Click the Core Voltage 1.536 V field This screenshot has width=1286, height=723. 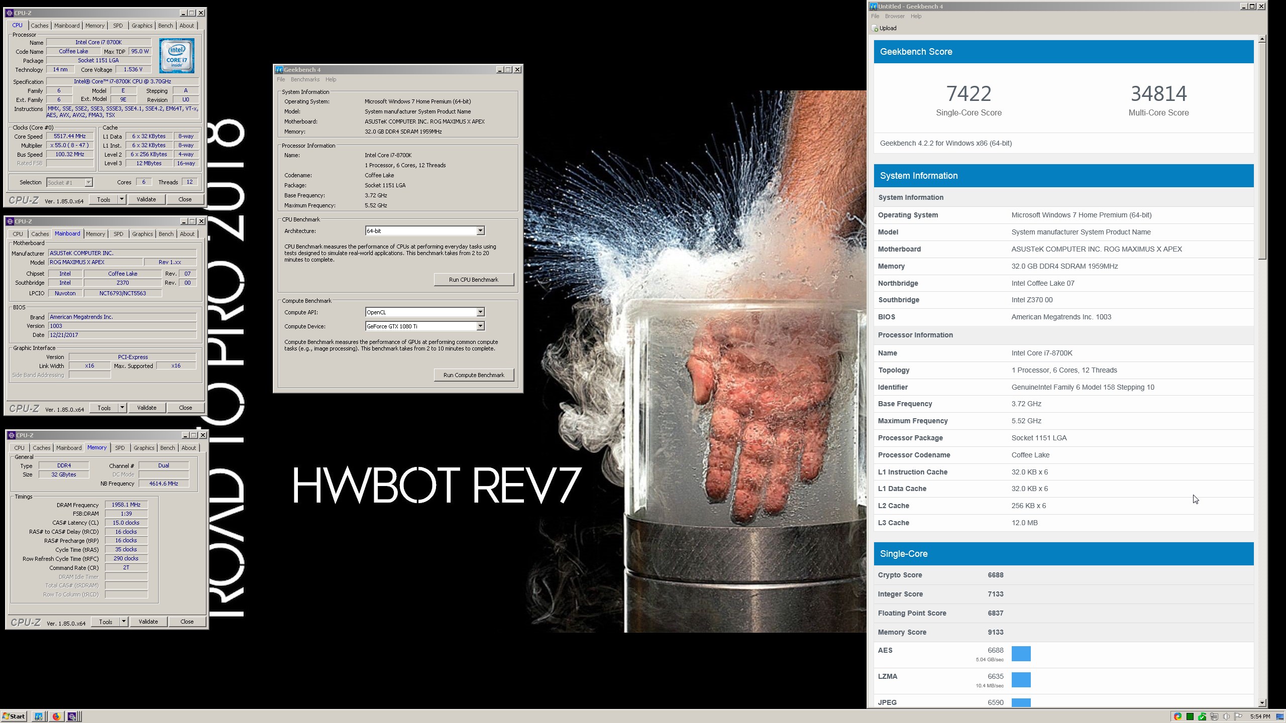point(133,69)
